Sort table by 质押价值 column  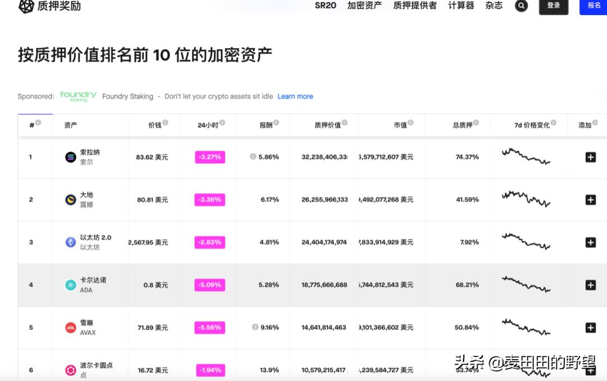327,125
